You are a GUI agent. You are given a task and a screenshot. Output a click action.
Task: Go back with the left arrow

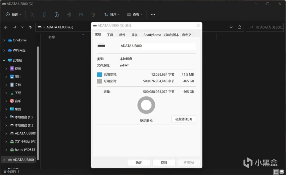6,27
